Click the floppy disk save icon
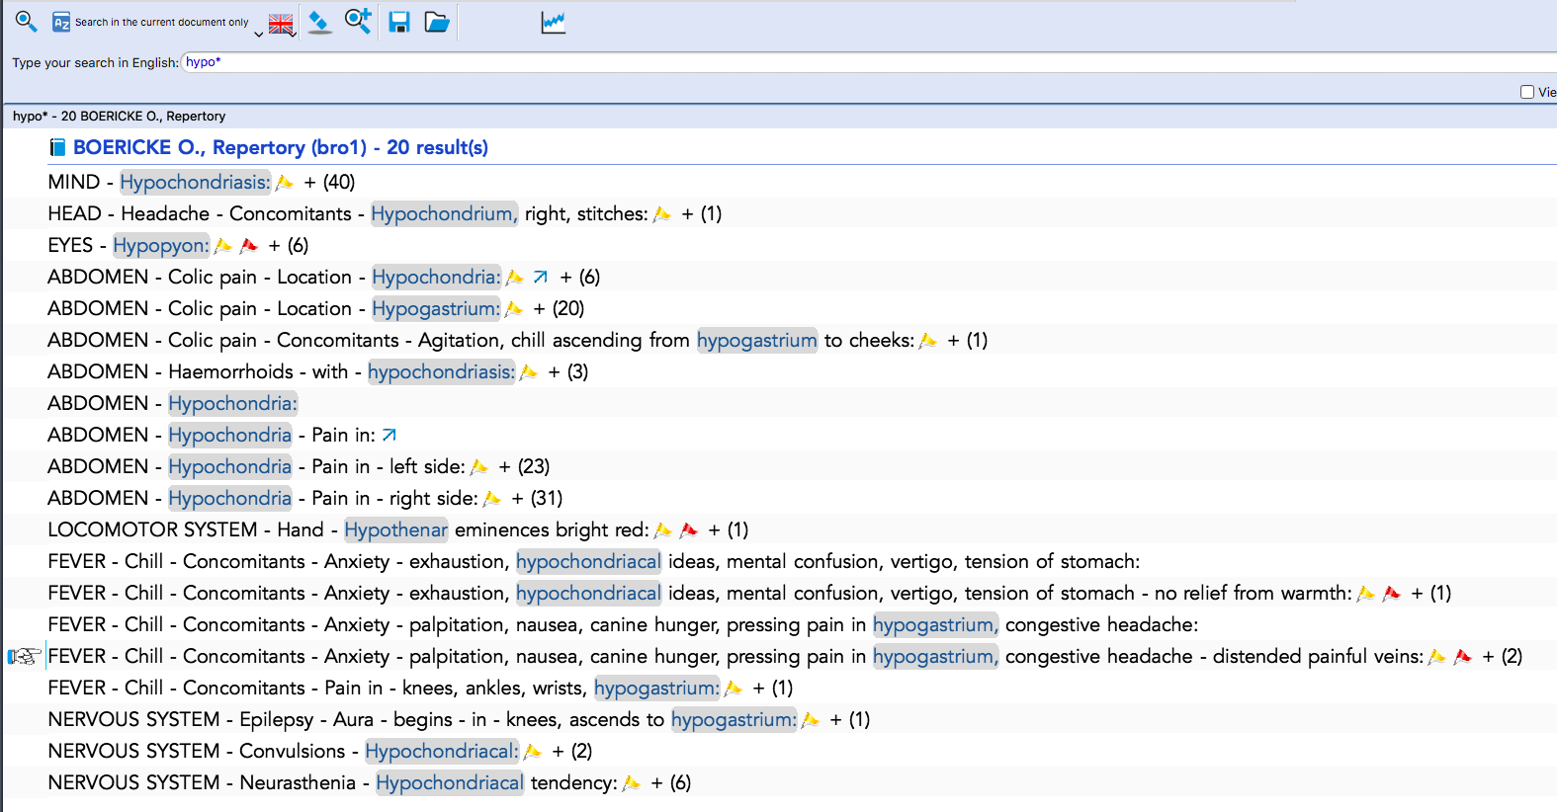Image resolution: width=1557 pixels, height=812 pixels. 399,22
